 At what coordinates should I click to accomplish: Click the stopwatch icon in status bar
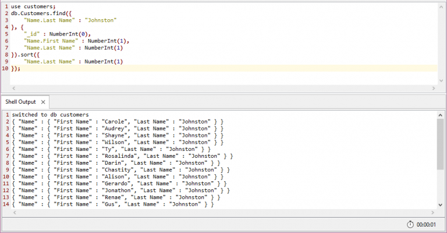click(x=411, y=225)
